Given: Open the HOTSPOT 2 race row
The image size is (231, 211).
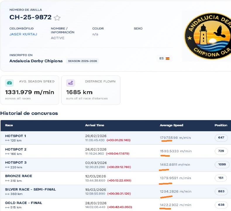Looking at the screenshot, I should [x=116, y=151].
